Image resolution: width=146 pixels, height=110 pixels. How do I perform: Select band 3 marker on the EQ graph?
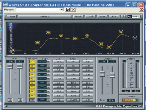[x=48, y=32]
